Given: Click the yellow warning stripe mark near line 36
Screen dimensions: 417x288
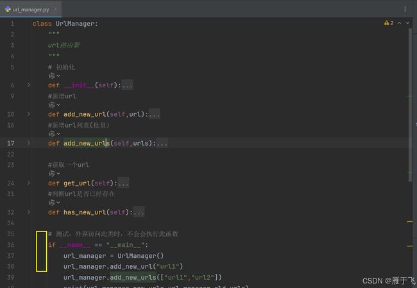Looking at the screenshot, I should (409, 246).
